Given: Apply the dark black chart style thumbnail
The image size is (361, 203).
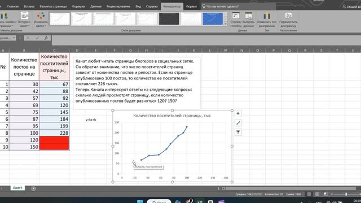Looking at the screenshot, I should pyautogui.click(x=169, y=19).
